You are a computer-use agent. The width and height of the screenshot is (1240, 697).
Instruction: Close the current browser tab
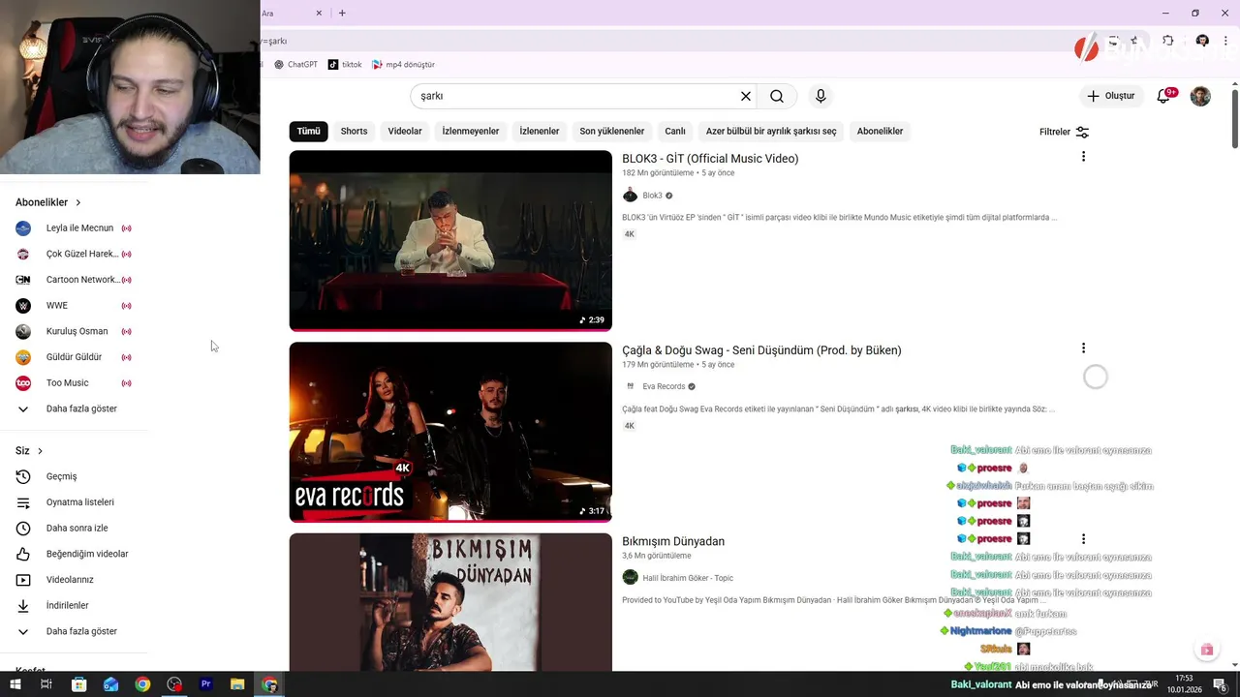pos(319,13)
